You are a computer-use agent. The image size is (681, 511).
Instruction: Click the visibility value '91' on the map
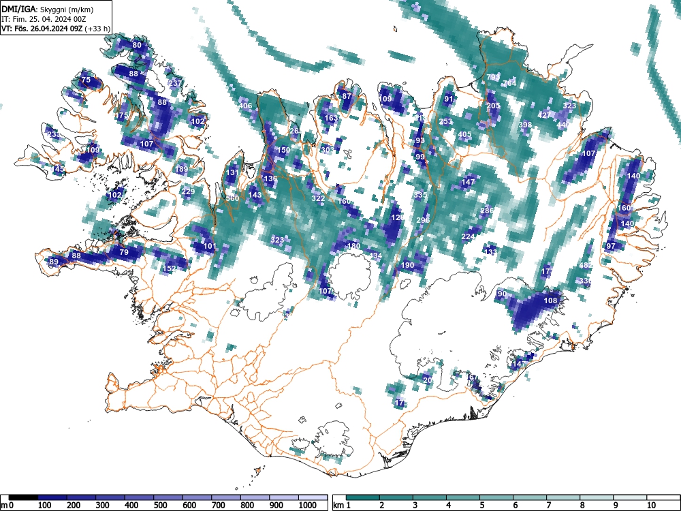[449, 99]
